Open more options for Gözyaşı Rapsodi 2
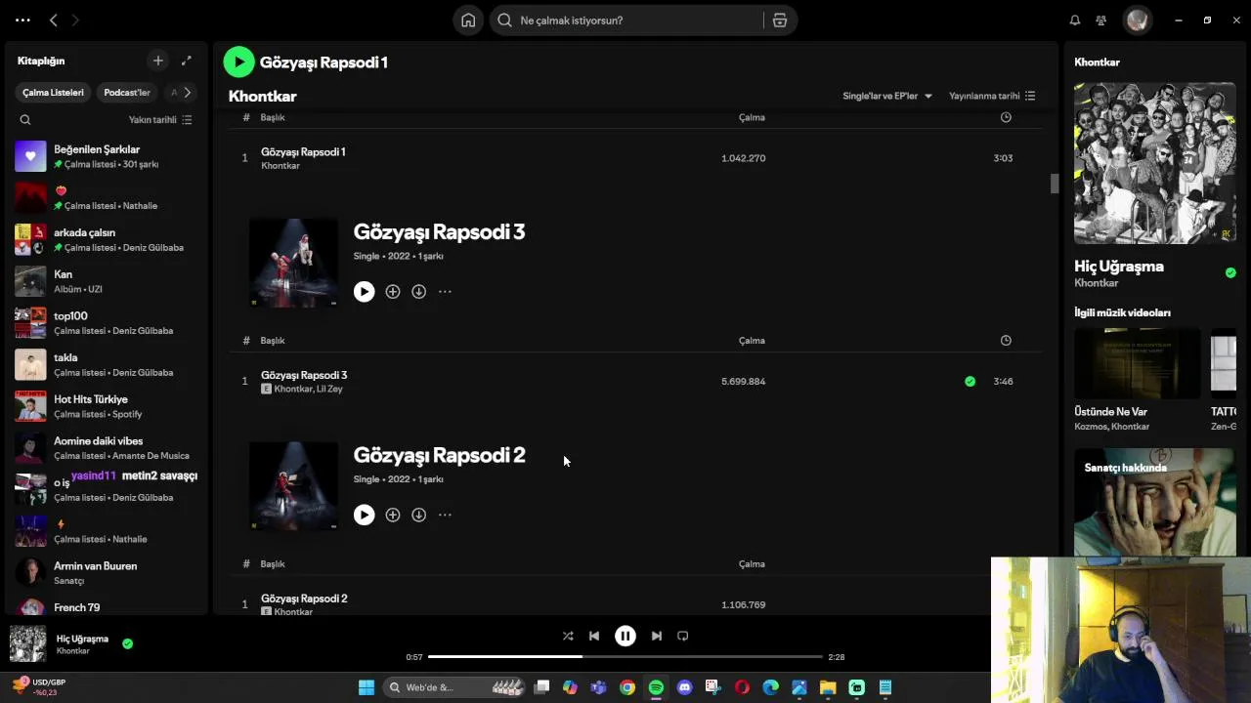 (x=445, y=515)
